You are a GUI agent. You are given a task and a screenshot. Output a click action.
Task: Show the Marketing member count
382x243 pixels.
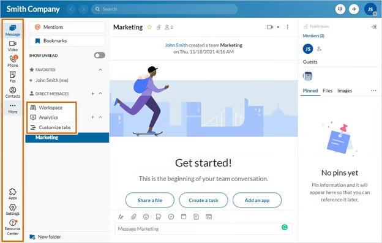pyautogui.click(x=169, y=28)
